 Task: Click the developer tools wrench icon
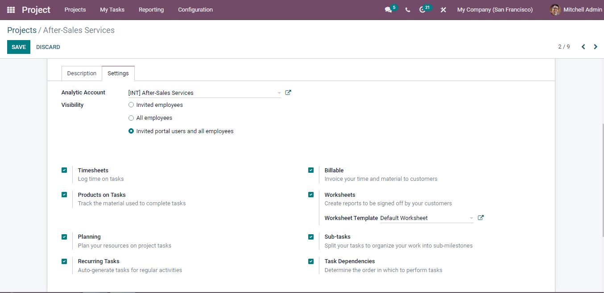(443, 10)
